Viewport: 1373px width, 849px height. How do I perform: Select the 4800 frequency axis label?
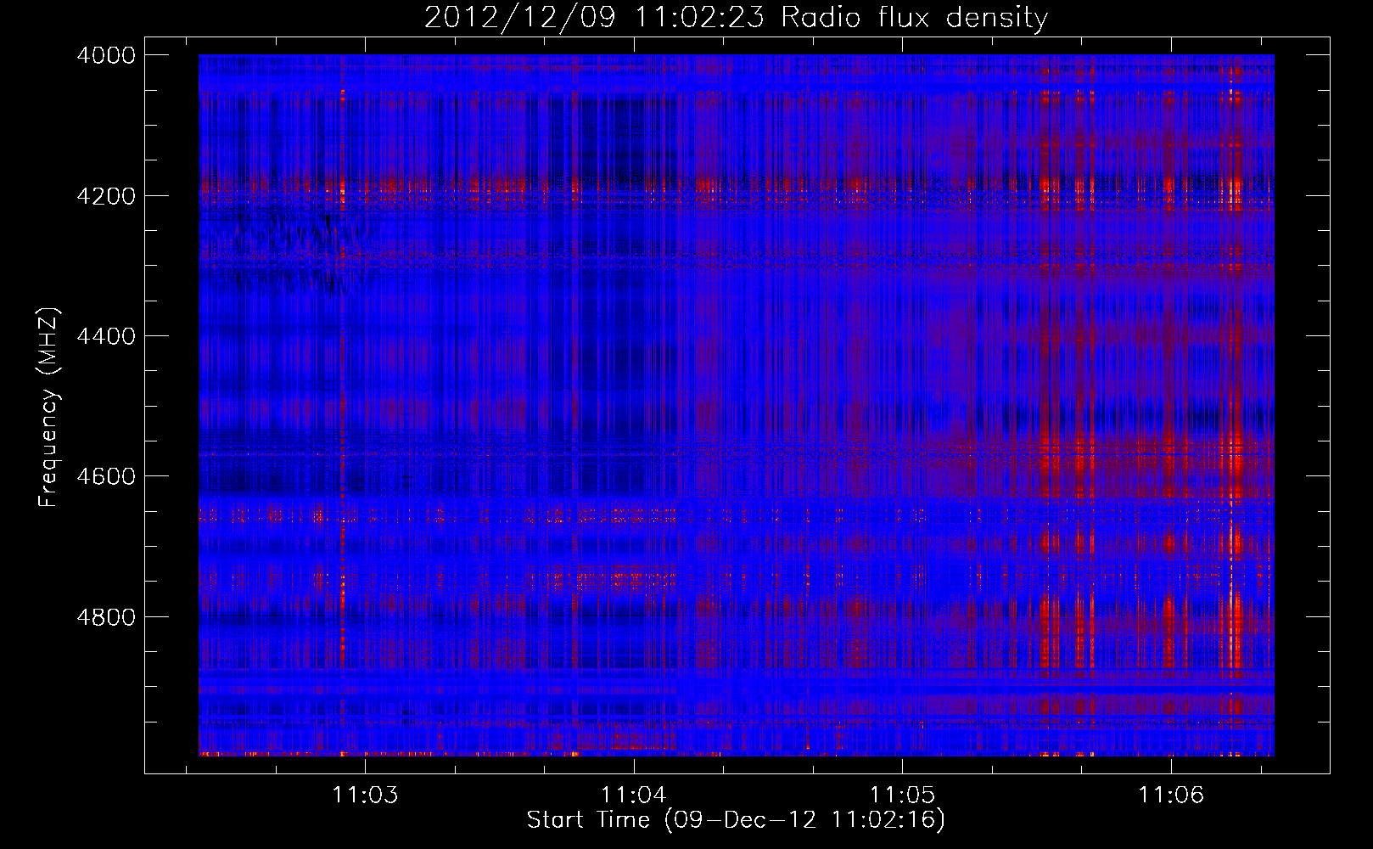point(106,617)
